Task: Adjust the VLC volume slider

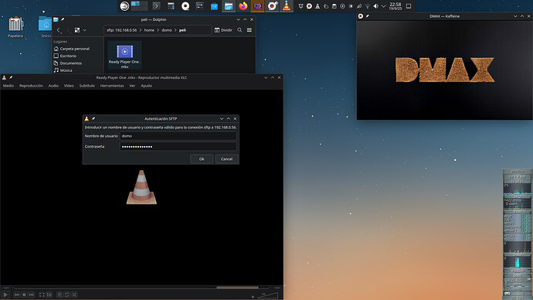Action: [267, 295]
